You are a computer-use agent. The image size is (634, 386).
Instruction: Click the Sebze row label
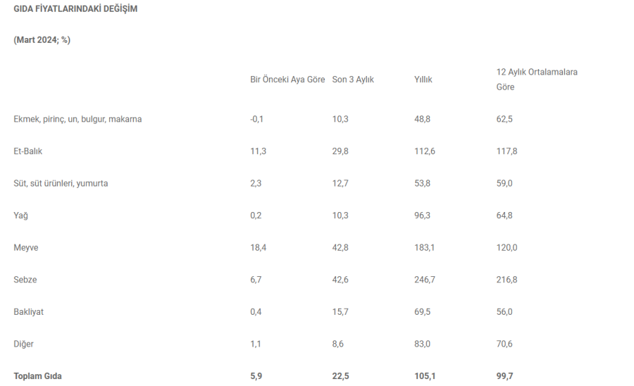(25, 280)
